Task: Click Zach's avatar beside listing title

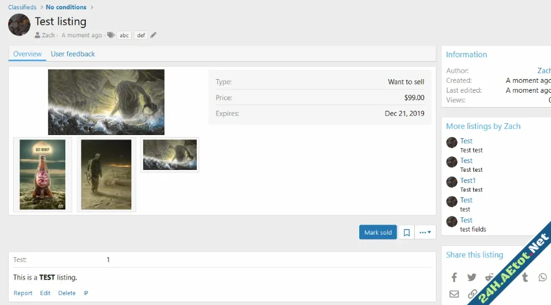Action: pos(19,25)
